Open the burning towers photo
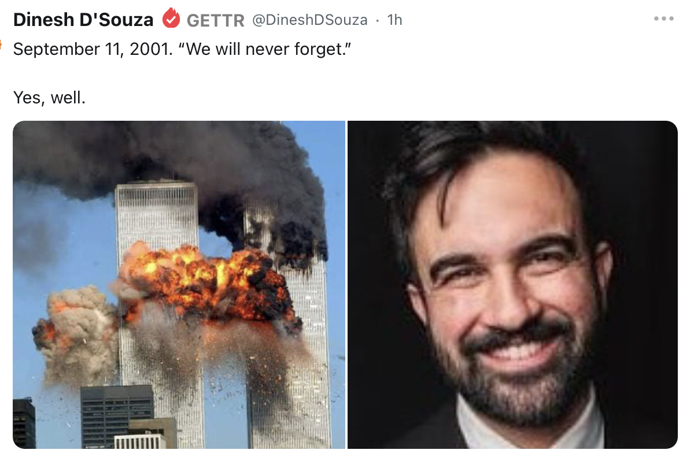694x476 pixels. 179,284
